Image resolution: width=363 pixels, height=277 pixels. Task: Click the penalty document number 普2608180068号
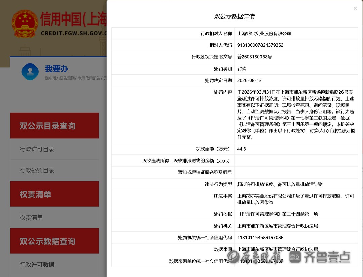[254, 57]
